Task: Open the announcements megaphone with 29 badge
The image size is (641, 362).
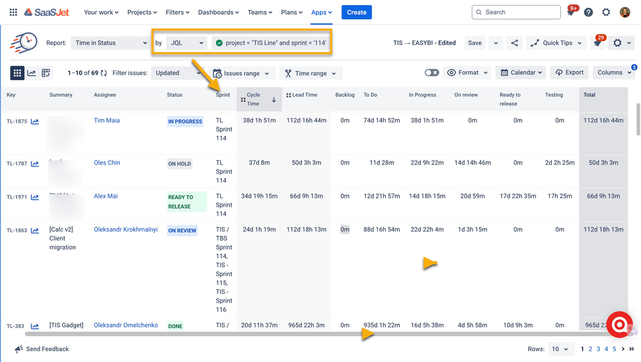Action: [x=597, y=43]
